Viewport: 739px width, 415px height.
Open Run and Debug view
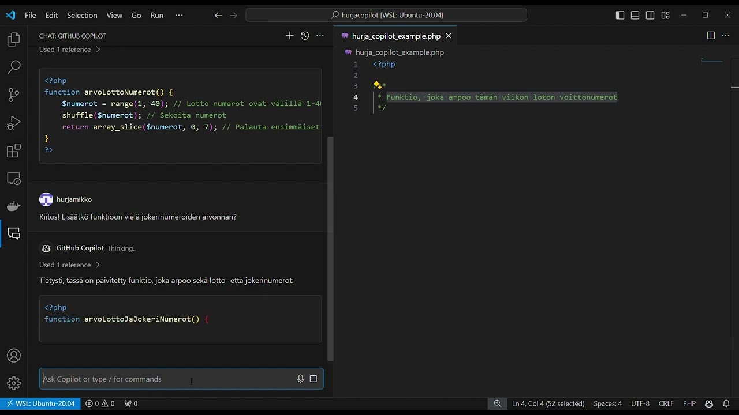(x=14, y=123)
